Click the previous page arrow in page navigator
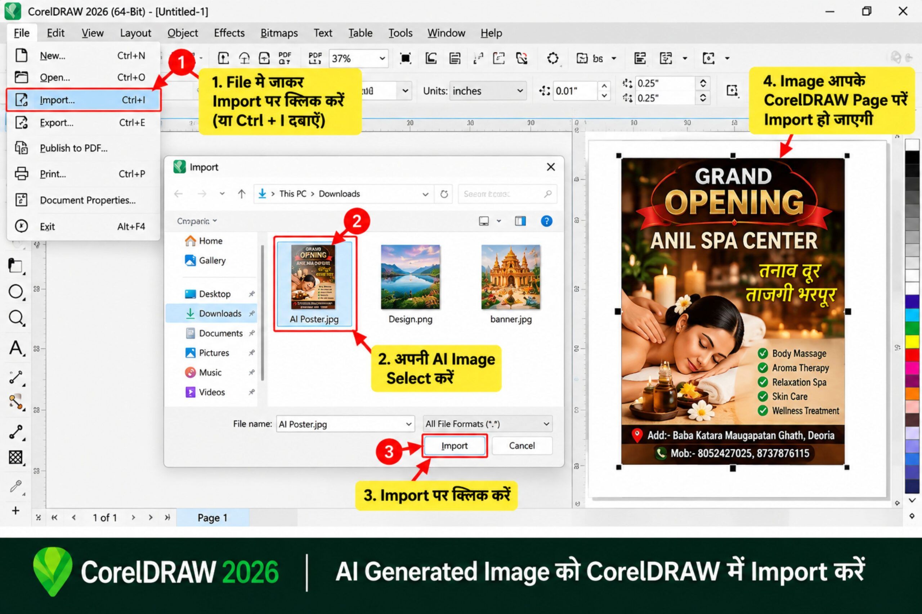The height and width of the screenshot is (614, 922). 74,517
